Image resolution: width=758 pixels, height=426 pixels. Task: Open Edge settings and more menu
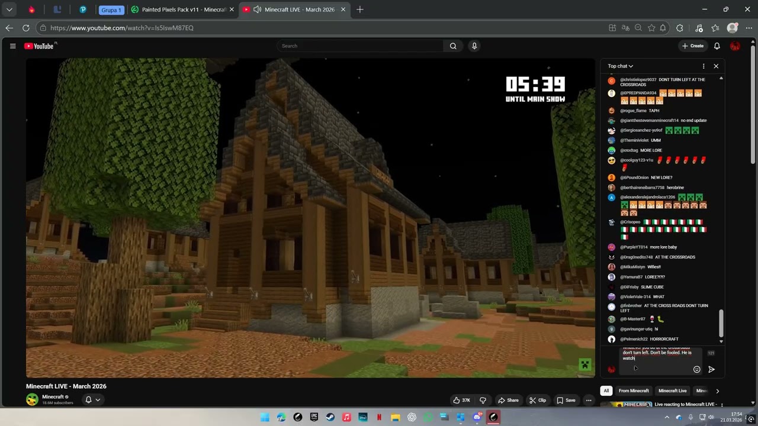pos(749,28)
